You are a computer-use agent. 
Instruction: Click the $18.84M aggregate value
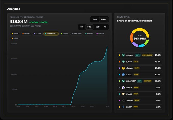click(x=19, y=21)
